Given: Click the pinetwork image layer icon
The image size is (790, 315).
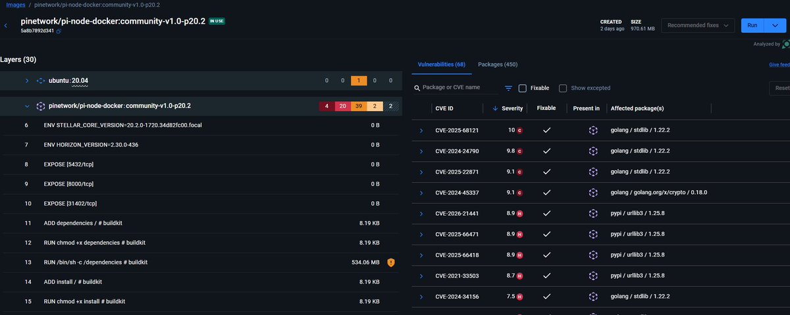Looking at the screenshot, I should click(40, 106).
